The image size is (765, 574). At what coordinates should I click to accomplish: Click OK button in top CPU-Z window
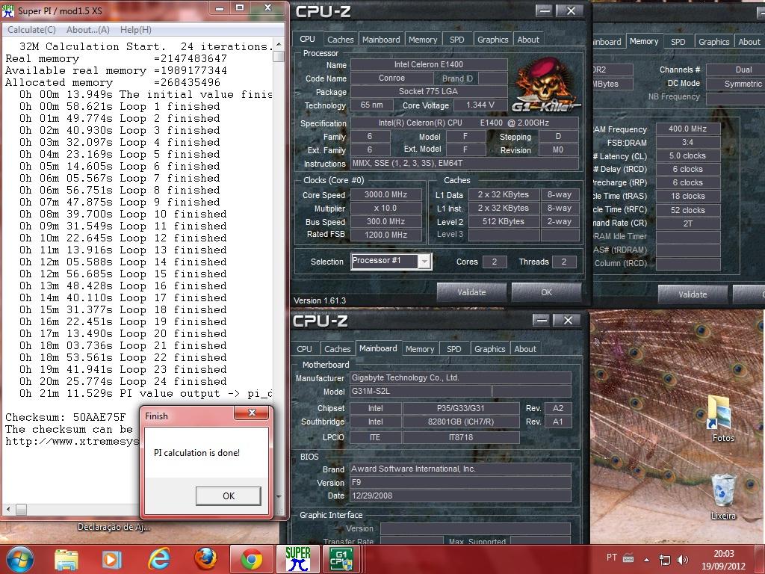click(x=546, y=292)
